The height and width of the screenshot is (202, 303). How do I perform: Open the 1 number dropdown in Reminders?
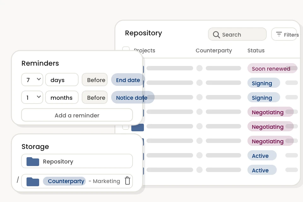click(x=32, y=98)
